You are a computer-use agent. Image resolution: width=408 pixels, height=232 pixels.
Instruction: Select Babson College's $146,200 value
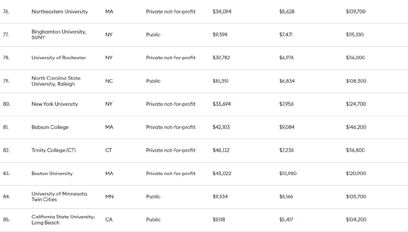[356, 127]
